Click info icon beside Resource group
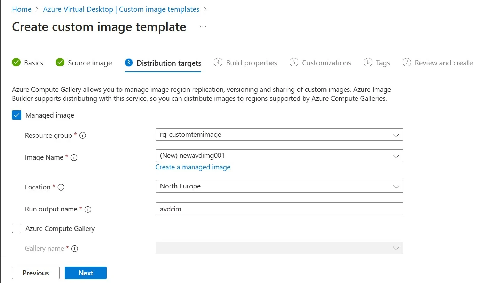 [82, 136]
